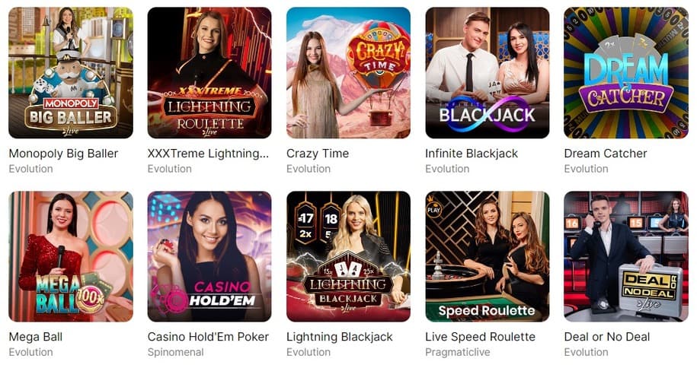Click the Deal or No Deal thumbnail
This screenshot has width=697, height=368.
tap(626, 256)
